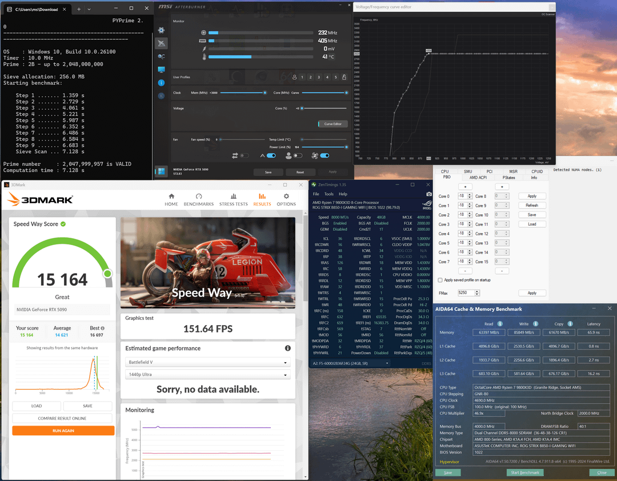Click Reset button in Afterburner

[301, 173]
